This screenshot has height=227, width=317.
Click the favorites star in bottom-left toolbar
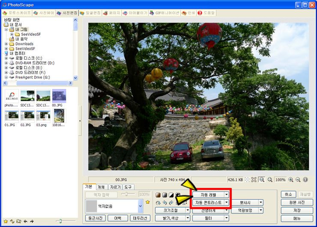pyautogui.click(x=6, y=221)
